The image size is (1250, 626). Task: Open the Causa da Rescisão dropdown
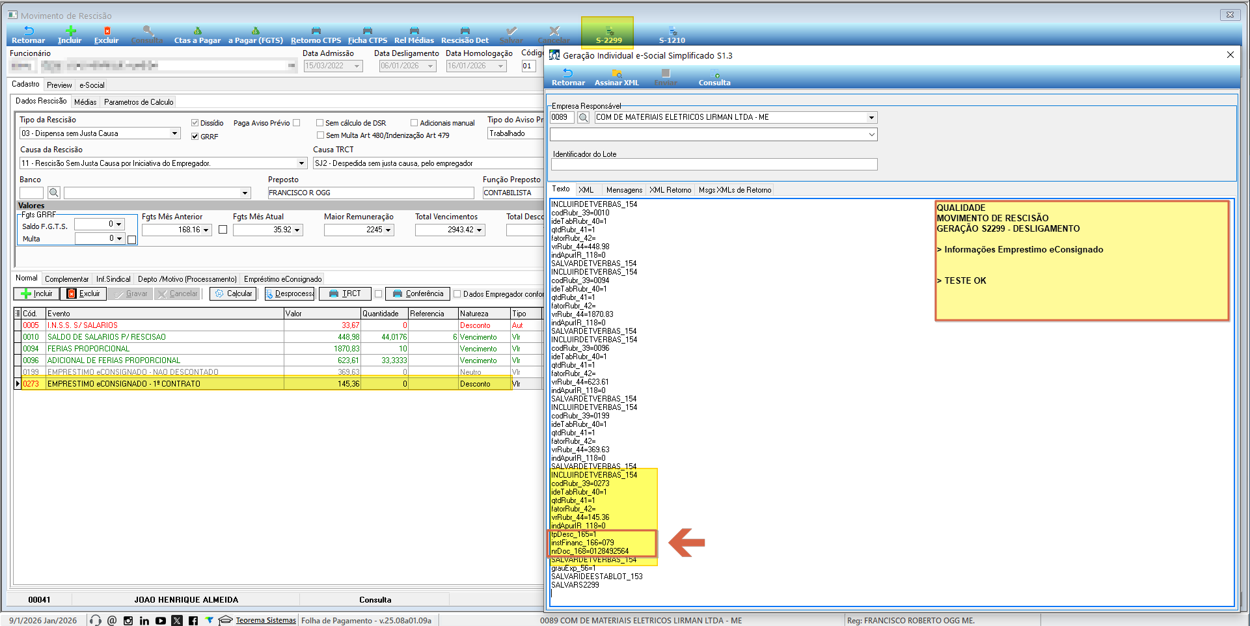click(x=301, y=163)
